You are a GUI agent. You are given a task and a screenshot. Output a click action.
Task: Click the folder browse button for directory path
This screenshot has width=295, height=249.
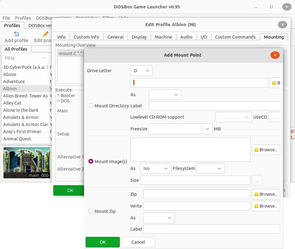[275, 83]
